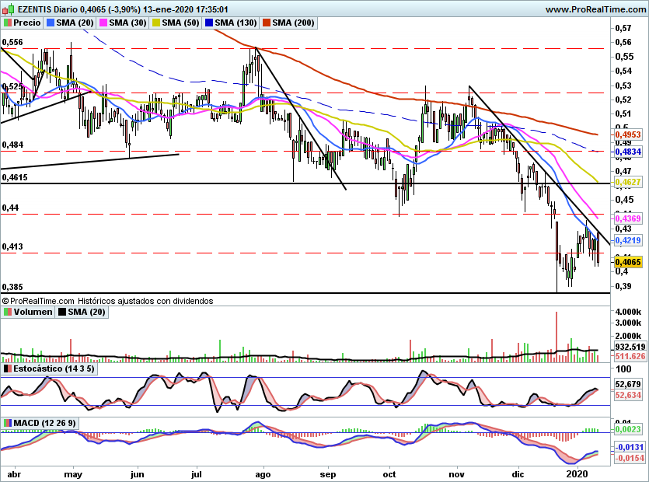The height and width of the screenshot is (482, 649).
Task: Click the 0,385 support level label
Action: [x=12, y=287]
